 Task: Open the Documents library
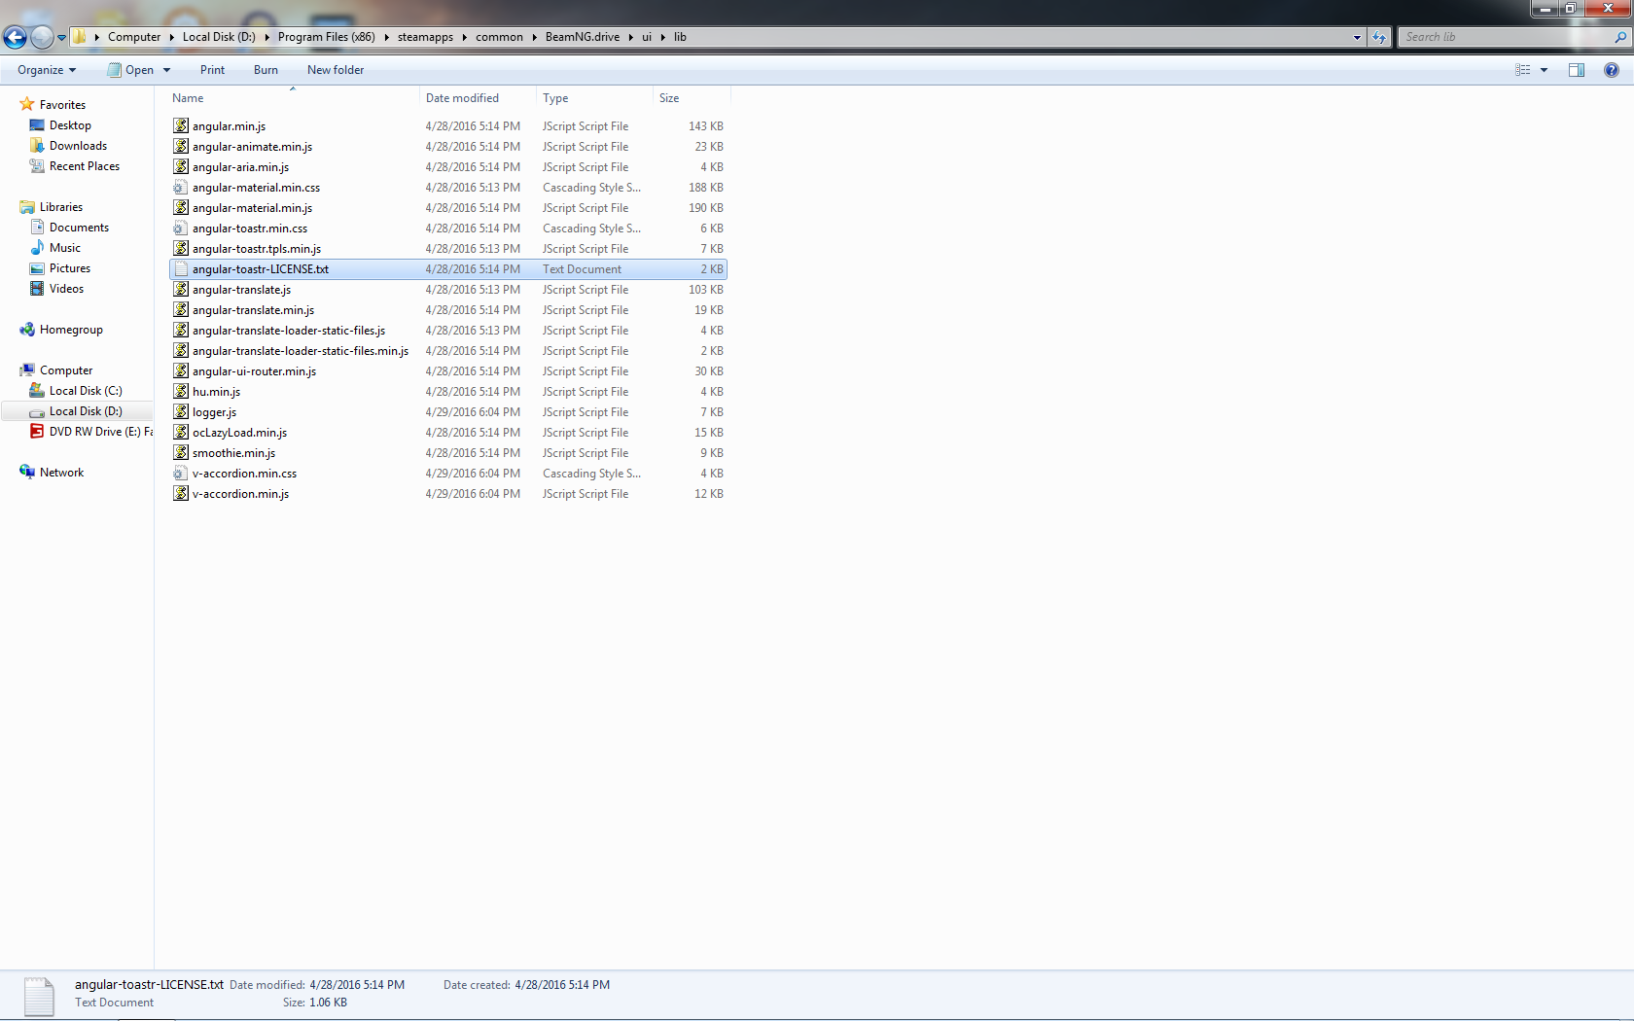[x=79, y=228]
